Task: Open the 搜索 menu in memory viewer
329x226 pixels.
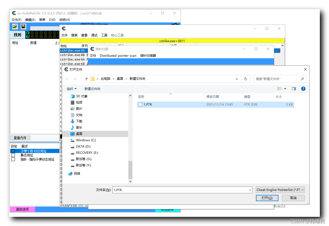Action: click(74, 35)
